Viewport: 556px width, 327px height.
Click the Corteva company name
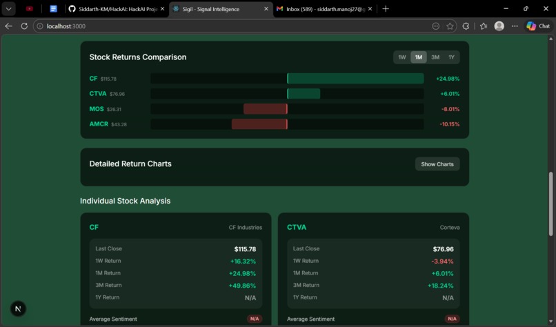point(450,228)
